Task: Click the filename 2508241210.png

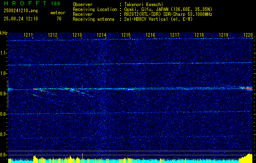Action: pyautogui.click(x=21, y=11)
